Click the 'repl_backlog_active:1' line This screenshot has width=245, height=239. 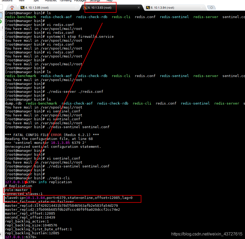tap(27, 221)
